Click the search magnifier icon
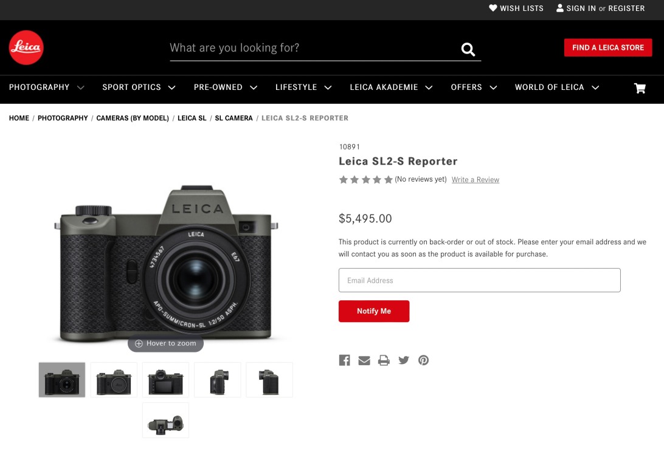This screenshot has width=664, height=460. click(468, 49)
